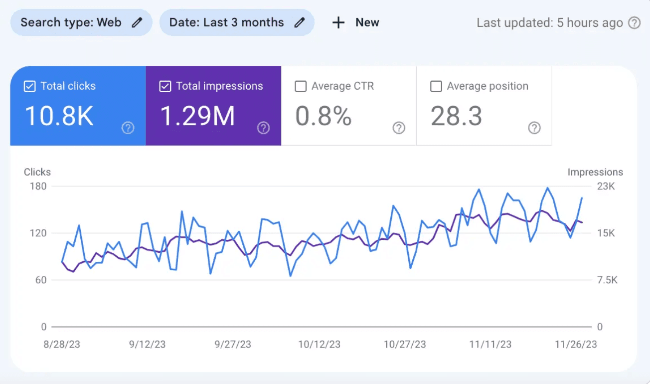Click the help icon on Average position card
Image resolution: width=650 pixels, height=384 pixels.
[x=534, y=128]
